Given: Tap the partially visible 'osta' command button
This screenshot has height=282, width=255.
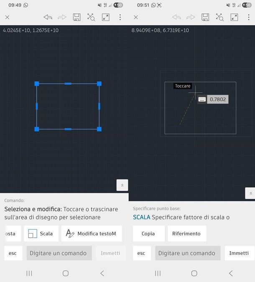Looking at the screenshot, I should (x=13, y=234).
